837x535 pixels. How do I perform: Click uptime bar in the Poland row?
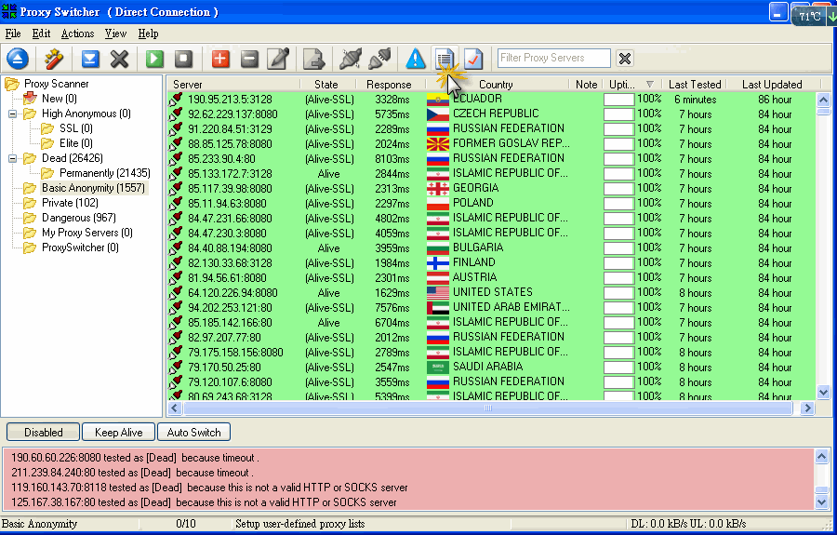coord(618,204)
